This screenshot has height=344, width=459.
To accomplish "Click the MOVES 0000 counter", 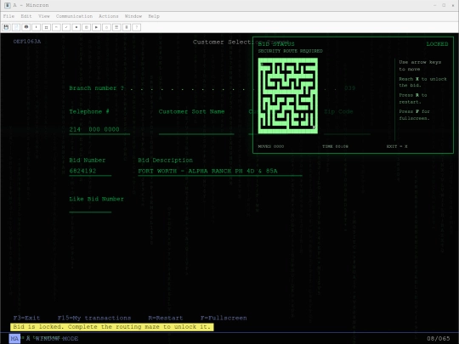I will tap(271, 146).
